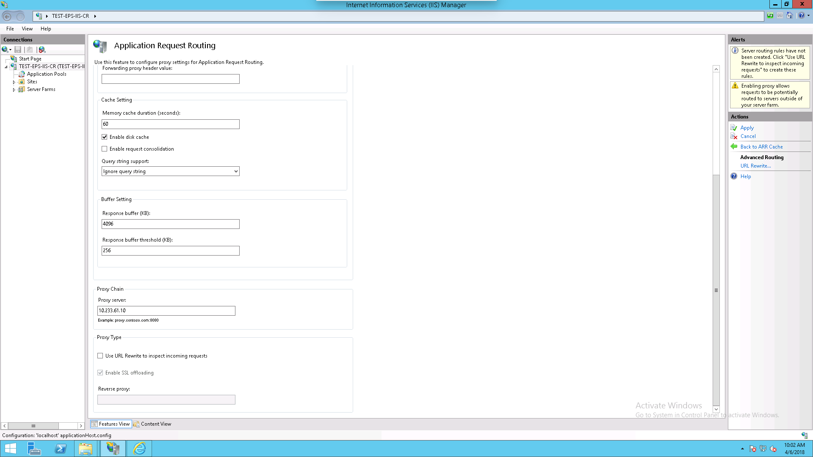Click the Stop icon next to refresh
The height and width of the screenshot is (457, 813).
tap(780, 16)
